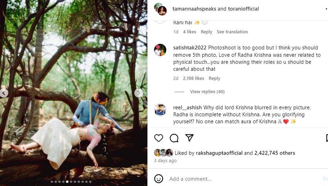Save the post with the bookmark icon
The image size is (328, 186).
coord(326,138)
